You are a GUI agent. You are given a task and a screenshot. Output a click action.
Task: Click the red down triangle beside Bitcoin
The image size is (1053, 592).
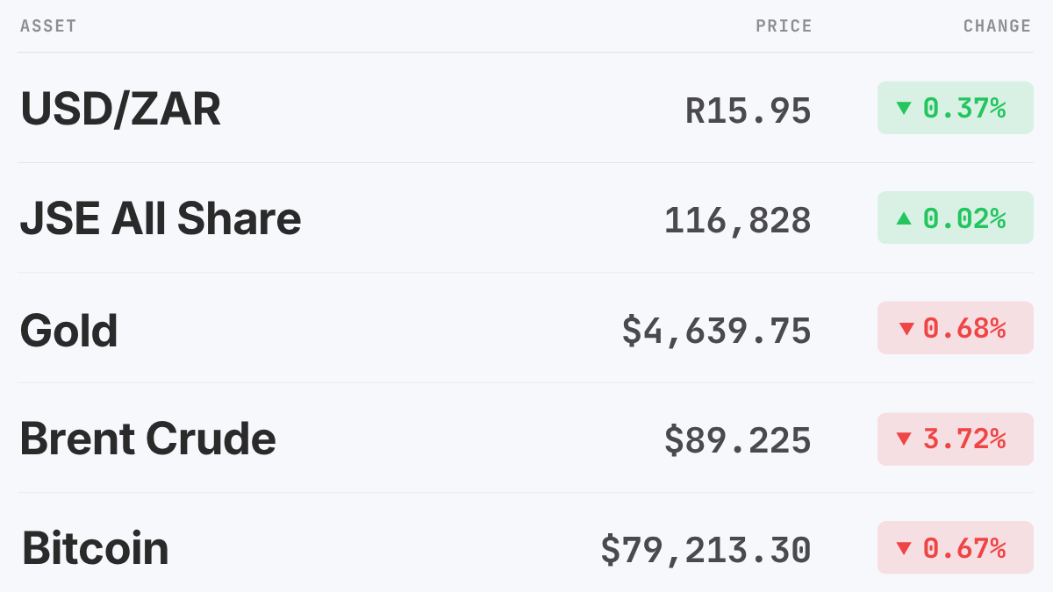click(904, 548)
